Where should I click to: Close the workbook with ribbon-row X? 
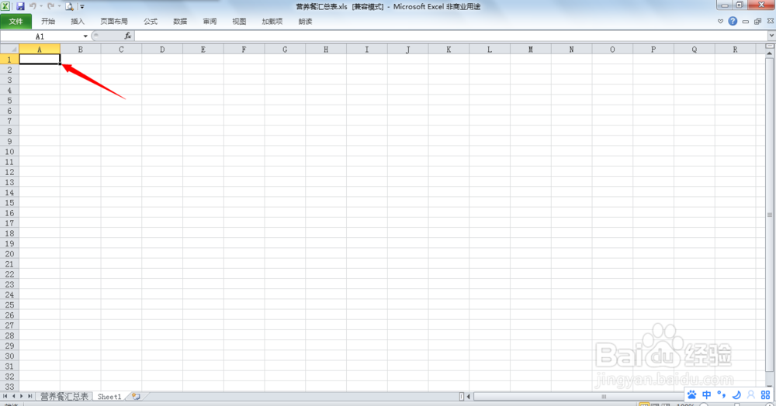click(771, 21)
